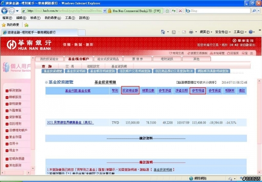Screen dimensions: 262x182
Task: Click the underlined 基金投資明細 heading link
Action: pyautogui.click(x=105, y=82)
